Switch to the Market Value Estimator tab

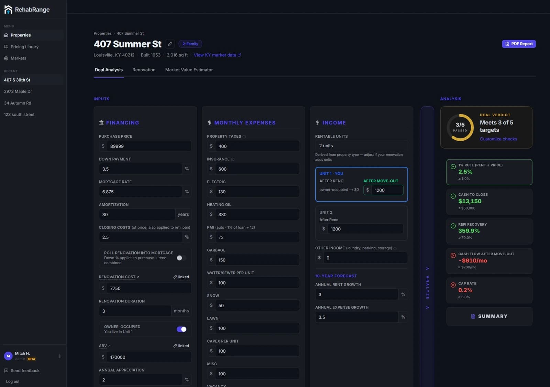click(x=189, y=70)
